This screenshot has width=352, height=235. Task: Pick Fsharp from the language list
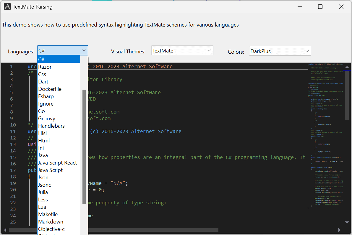[x=59, y=96]
